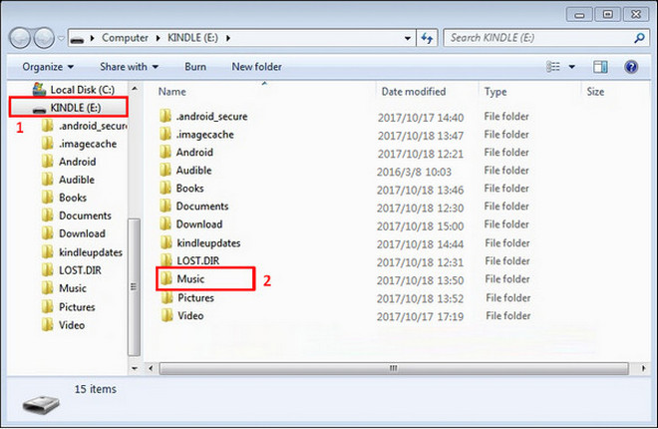Click the navigation pane vertical scrollbar thumb
The image size is (658, 429).
point(135,286)
